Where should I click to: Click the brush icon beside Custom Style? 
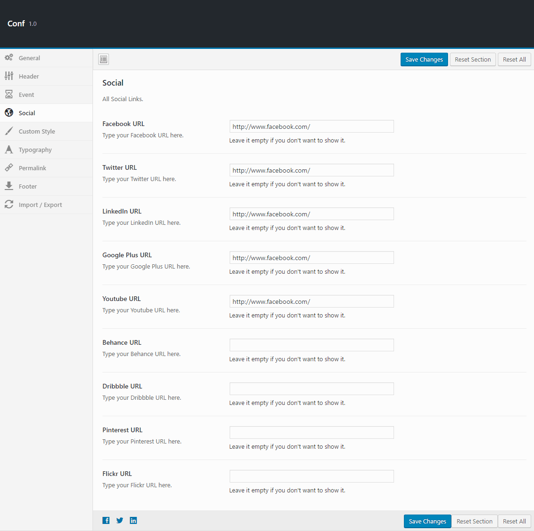[9, 131]
